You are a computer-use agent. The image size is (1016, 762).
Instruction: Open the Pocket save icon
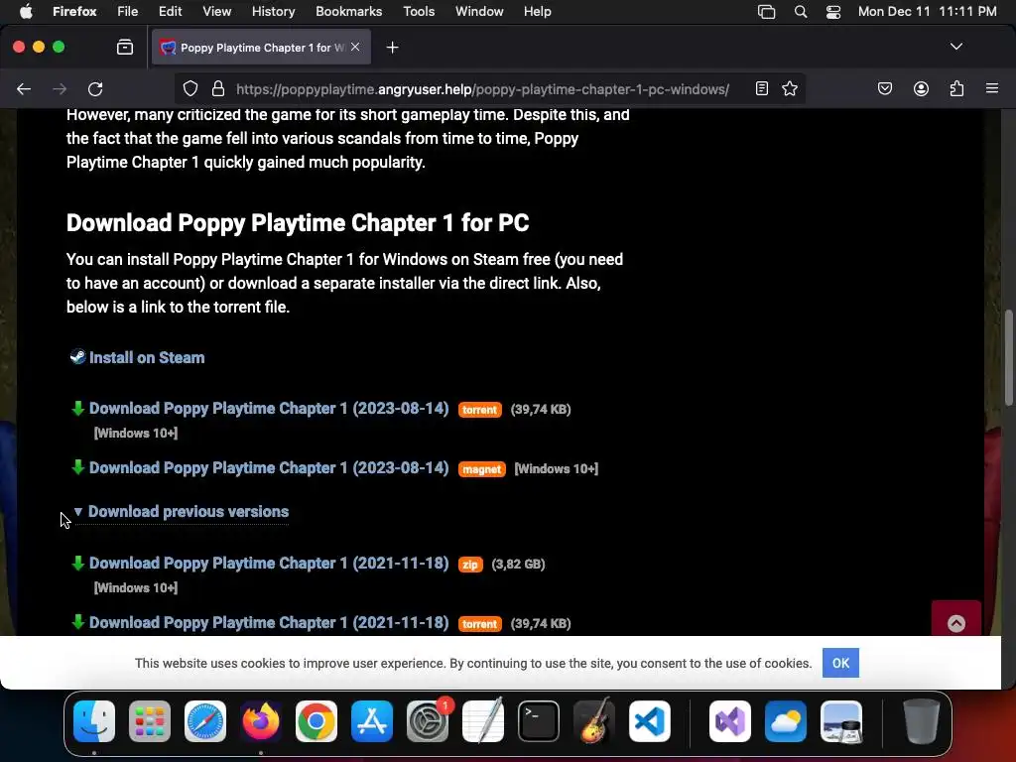pyautogui.click(x=884, y=88)
